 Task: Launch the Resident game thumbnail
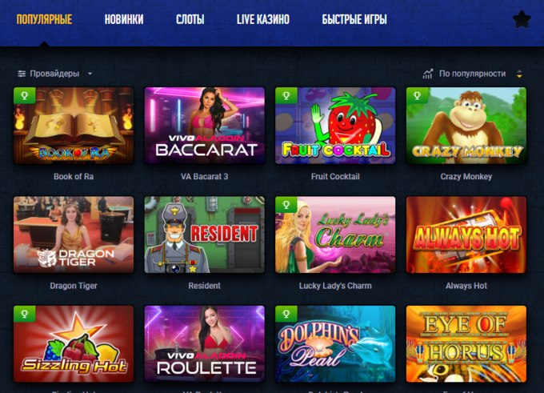pos(204,235)
